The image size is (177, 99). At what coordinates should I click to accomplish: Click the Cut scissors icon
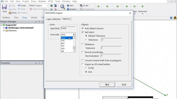point(10,5)
